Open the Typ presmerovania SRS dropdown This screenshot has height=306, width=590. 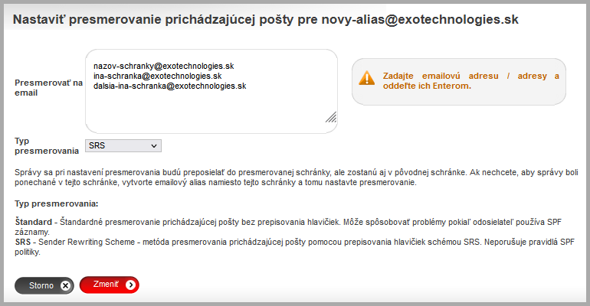point(123,145)
